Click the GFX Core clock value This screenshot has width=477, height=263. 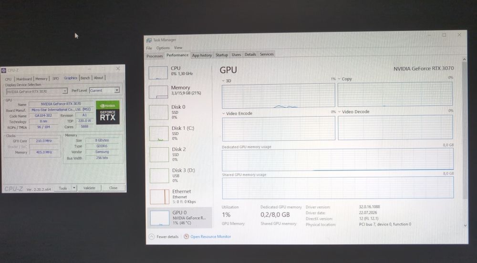coord(44,141)
